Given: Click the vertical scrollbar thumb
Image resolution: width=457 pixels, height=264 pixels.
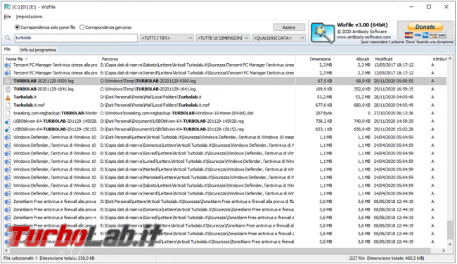Looking at the screenshot, I should 450,230.
